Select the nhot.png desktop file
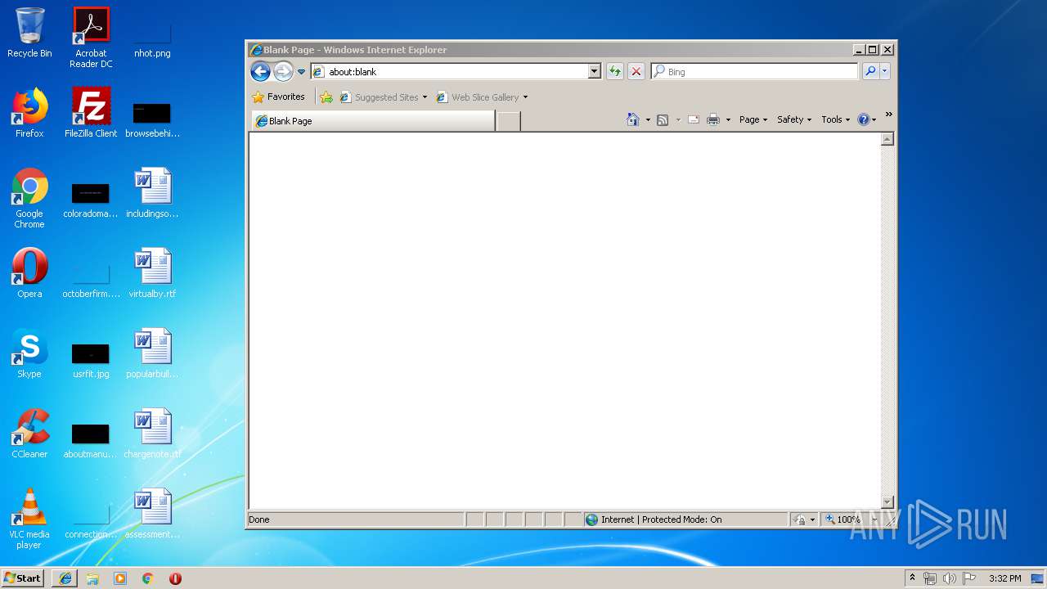This screenshot has height=589, width=1047. click(152, 40)
